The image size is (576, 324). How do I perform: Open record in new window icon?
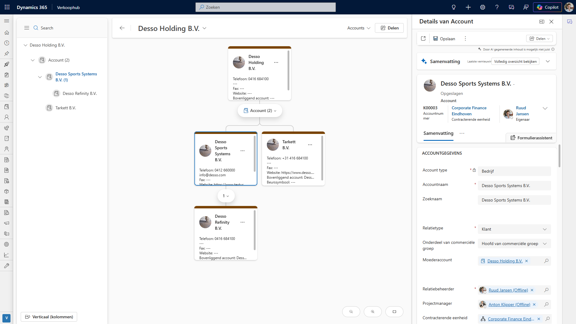tap(423, 38)
